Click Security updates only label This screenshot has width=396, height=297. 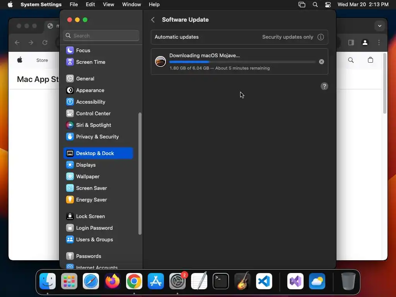287,37
